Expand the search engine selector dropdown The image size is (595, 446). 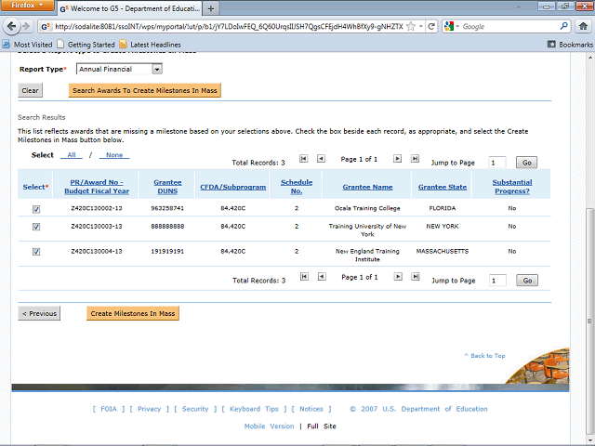click(454, 27)
